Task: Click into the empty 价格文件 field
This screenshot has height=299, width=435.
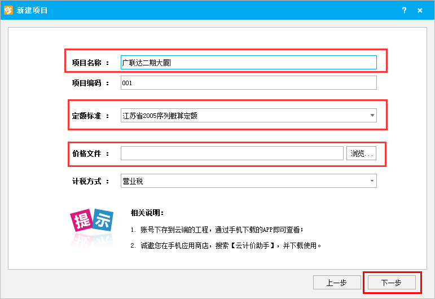Action: click(231, 153)
